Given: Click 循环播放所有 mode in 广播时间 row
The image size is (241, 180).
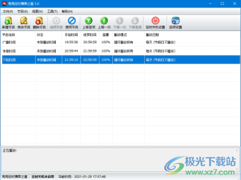Looking at the screenshot, I should click(x=123, y=43).
